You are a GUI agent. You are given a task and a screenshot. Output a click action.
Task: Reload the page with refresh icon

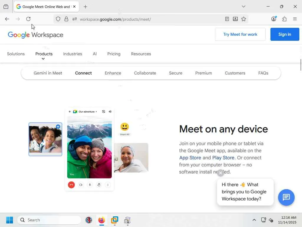coord(28,19)
